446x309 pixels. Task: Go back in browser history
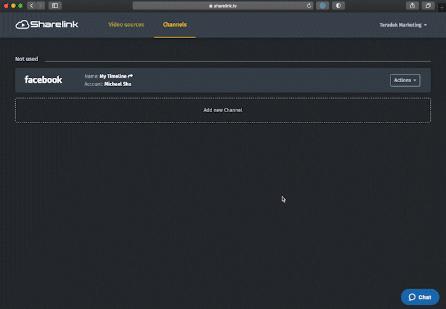point(31,5)
